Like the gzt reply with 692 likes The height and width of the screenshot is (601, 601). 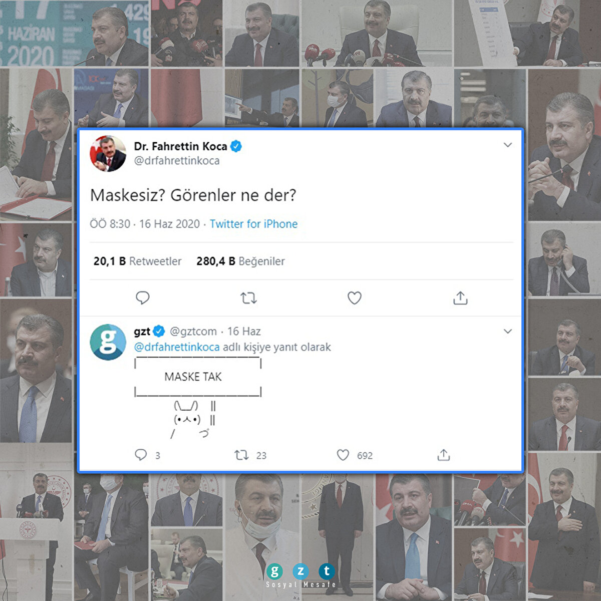[x=343, y=455]
